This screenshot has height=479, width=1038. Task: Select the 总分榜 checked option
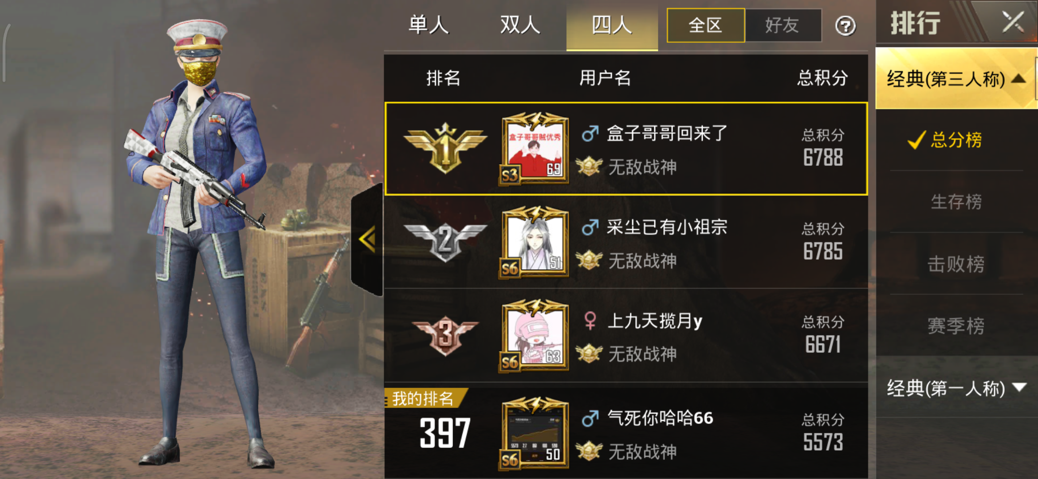coord(945,140)
